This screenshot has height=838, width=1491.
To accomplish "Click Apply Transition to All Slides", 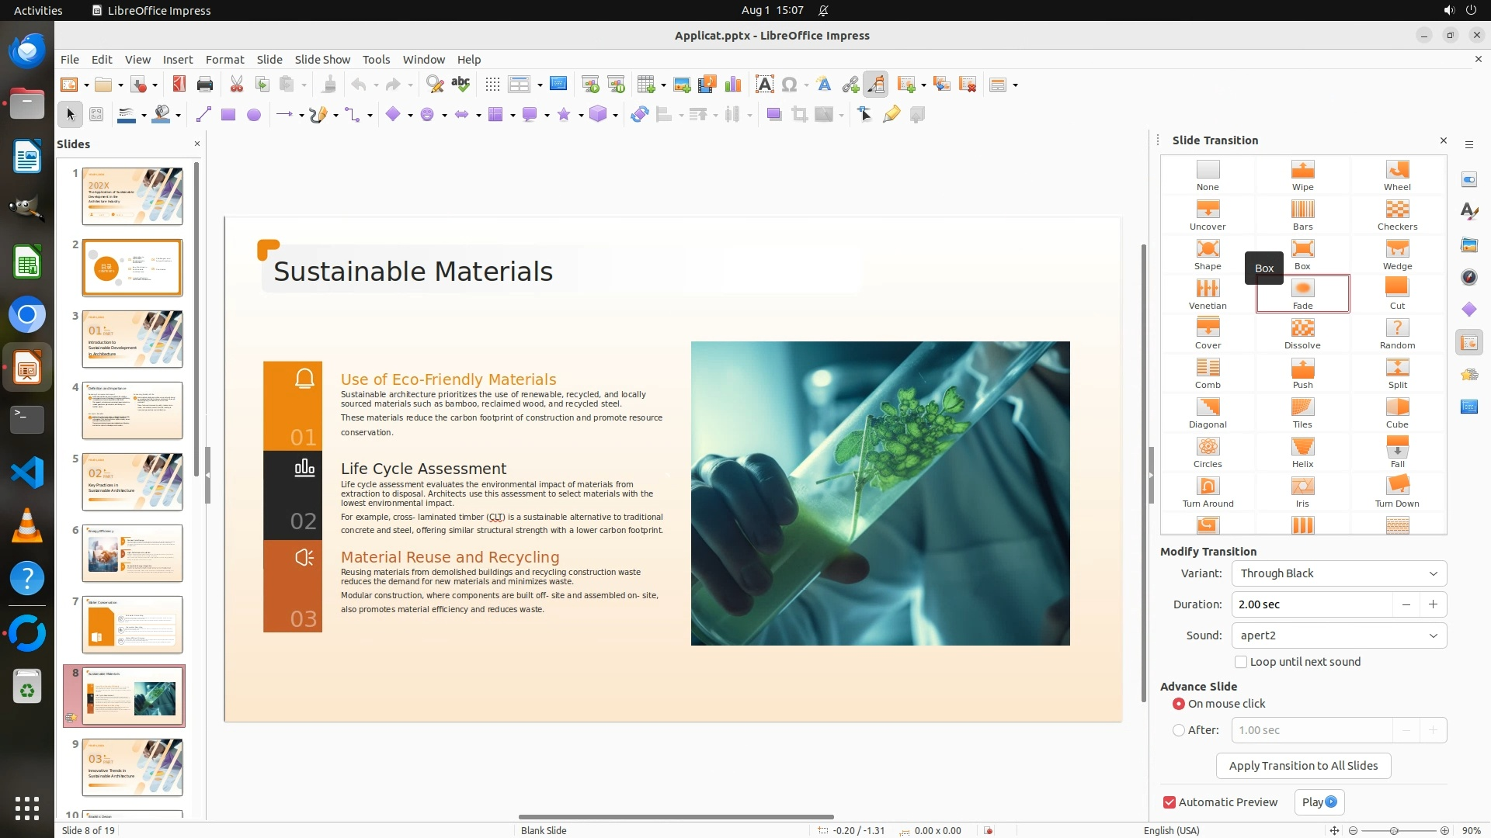I will click(x=1303, y=766).
